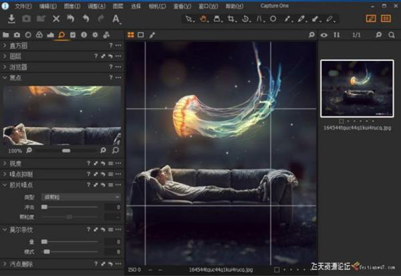Toggle multi-view grid mode in viewer

click(x=130, y=34)
